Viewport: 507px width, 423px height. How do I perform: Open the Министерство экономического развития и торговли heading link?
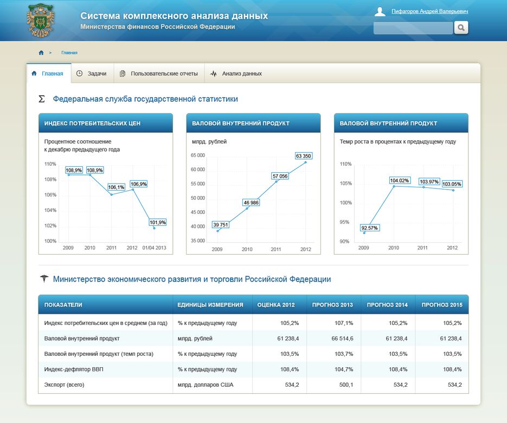192,279
